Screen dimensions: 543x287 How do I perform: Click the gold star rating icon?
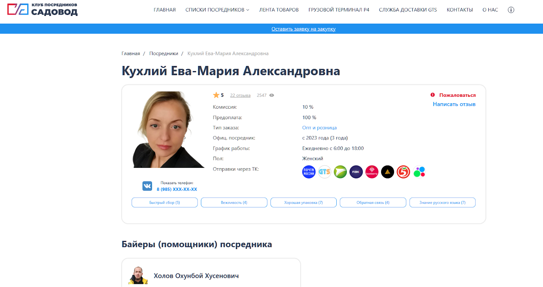click(x=216, y=95)
